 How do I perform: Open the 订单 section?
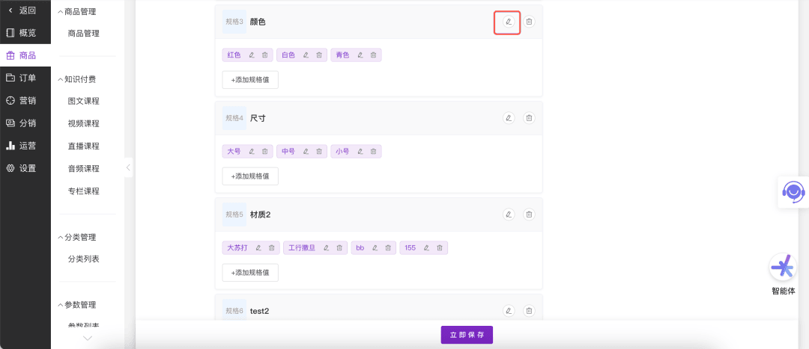click(25, 78)
